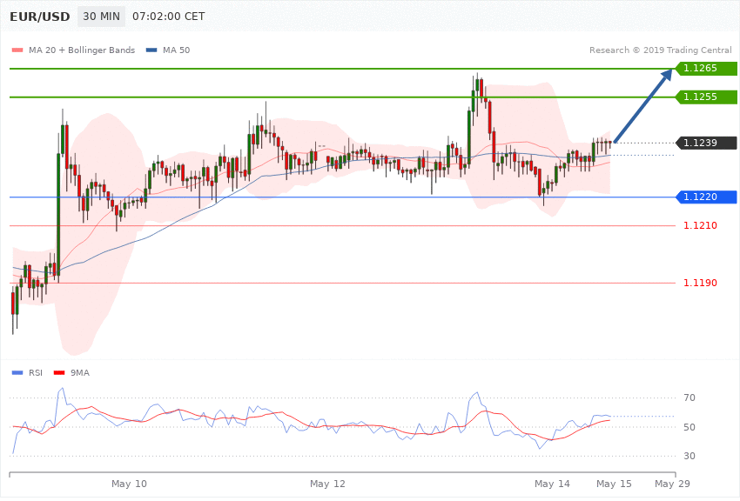Click the RSI 70 level label
This screenshot has height=501, width=740.
click(x=690, y=397)
